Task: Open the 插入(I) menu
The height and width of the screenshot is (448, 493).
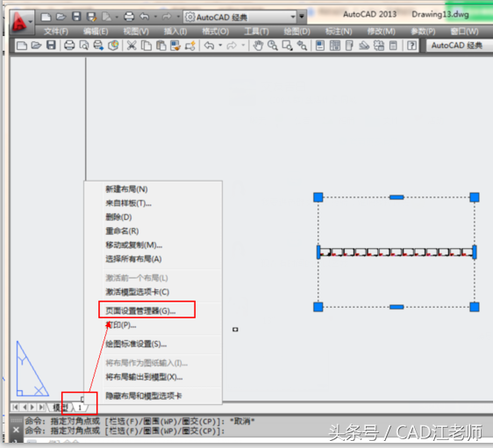Action: point(175,32)
